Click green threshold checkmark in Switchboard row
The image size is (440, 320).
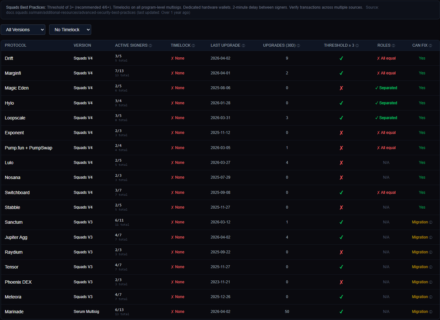[x=341, y=193]
